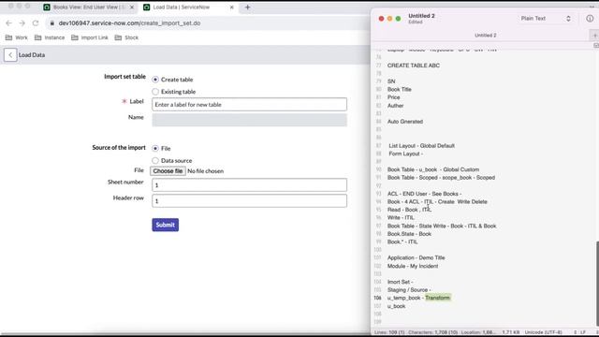This screenshot has height=337, width=599.
Task: Click the lock icon in address bar
Action: coord(52,23)
